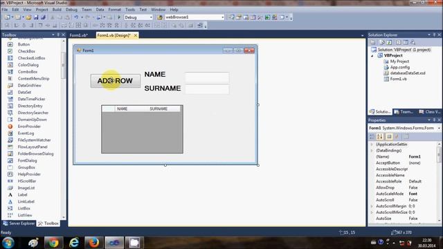Select Form1.vb in Solution Explorer
This screenshot has height=249, width=443.
(399, 79)
